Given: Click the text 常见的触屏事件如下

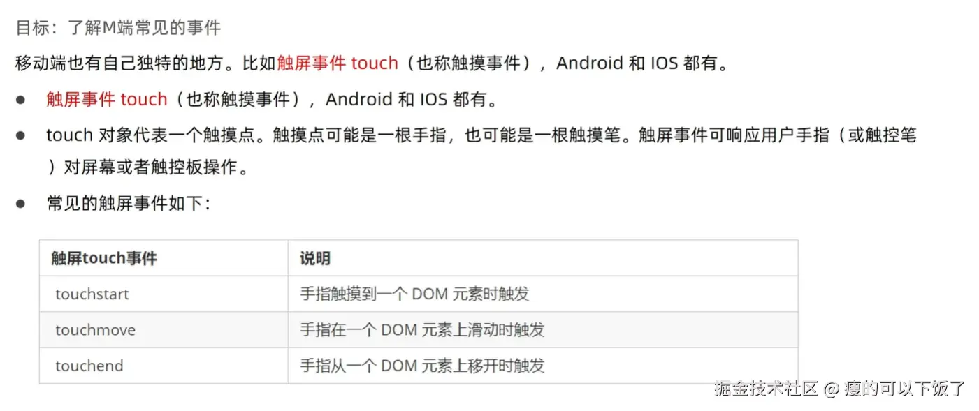Looking at the screenshot, I should 129,204.
